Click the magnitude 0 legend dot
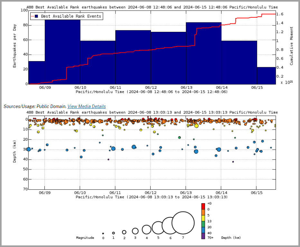 pyautogui.click(x=103, y=233)
